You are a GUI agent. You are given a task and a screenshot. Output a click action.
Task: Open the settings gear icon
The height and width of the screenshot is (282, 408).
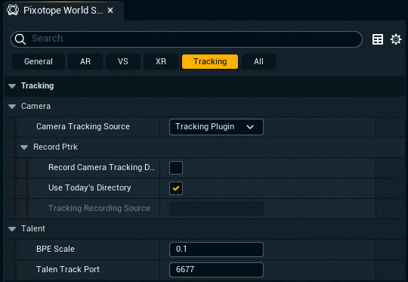click(x=396, y=39)
